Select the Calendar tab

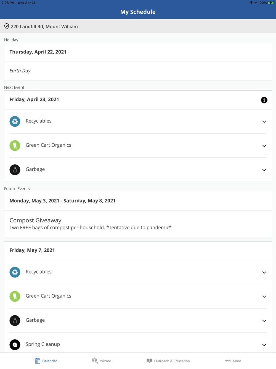(x=46, y=361)
